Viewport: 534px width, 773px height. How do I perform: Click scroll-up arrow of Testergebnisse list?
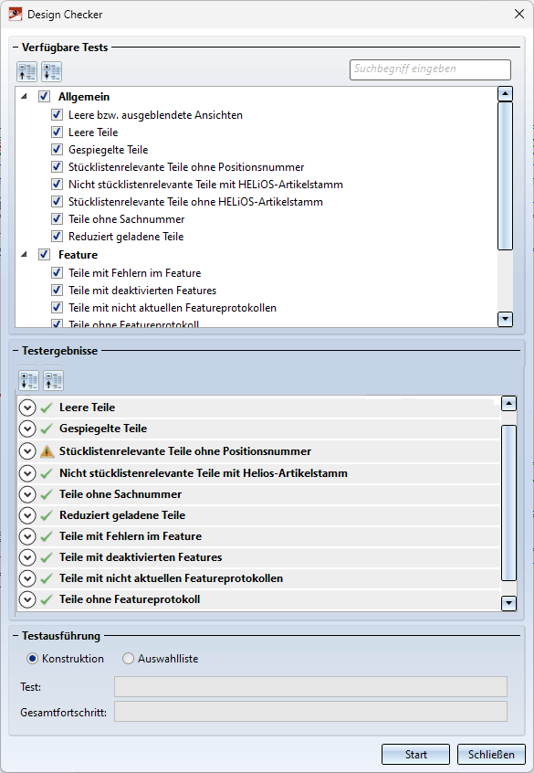pos(508,404)
